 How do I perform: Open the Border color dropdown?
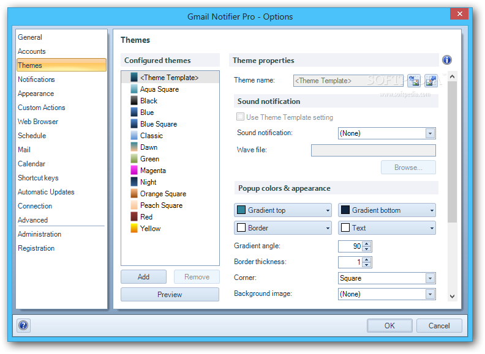(x=283, y=228)
